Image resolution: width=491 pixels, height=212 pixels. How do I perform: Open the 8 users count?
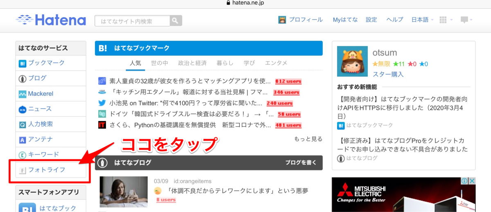[165, 200]
